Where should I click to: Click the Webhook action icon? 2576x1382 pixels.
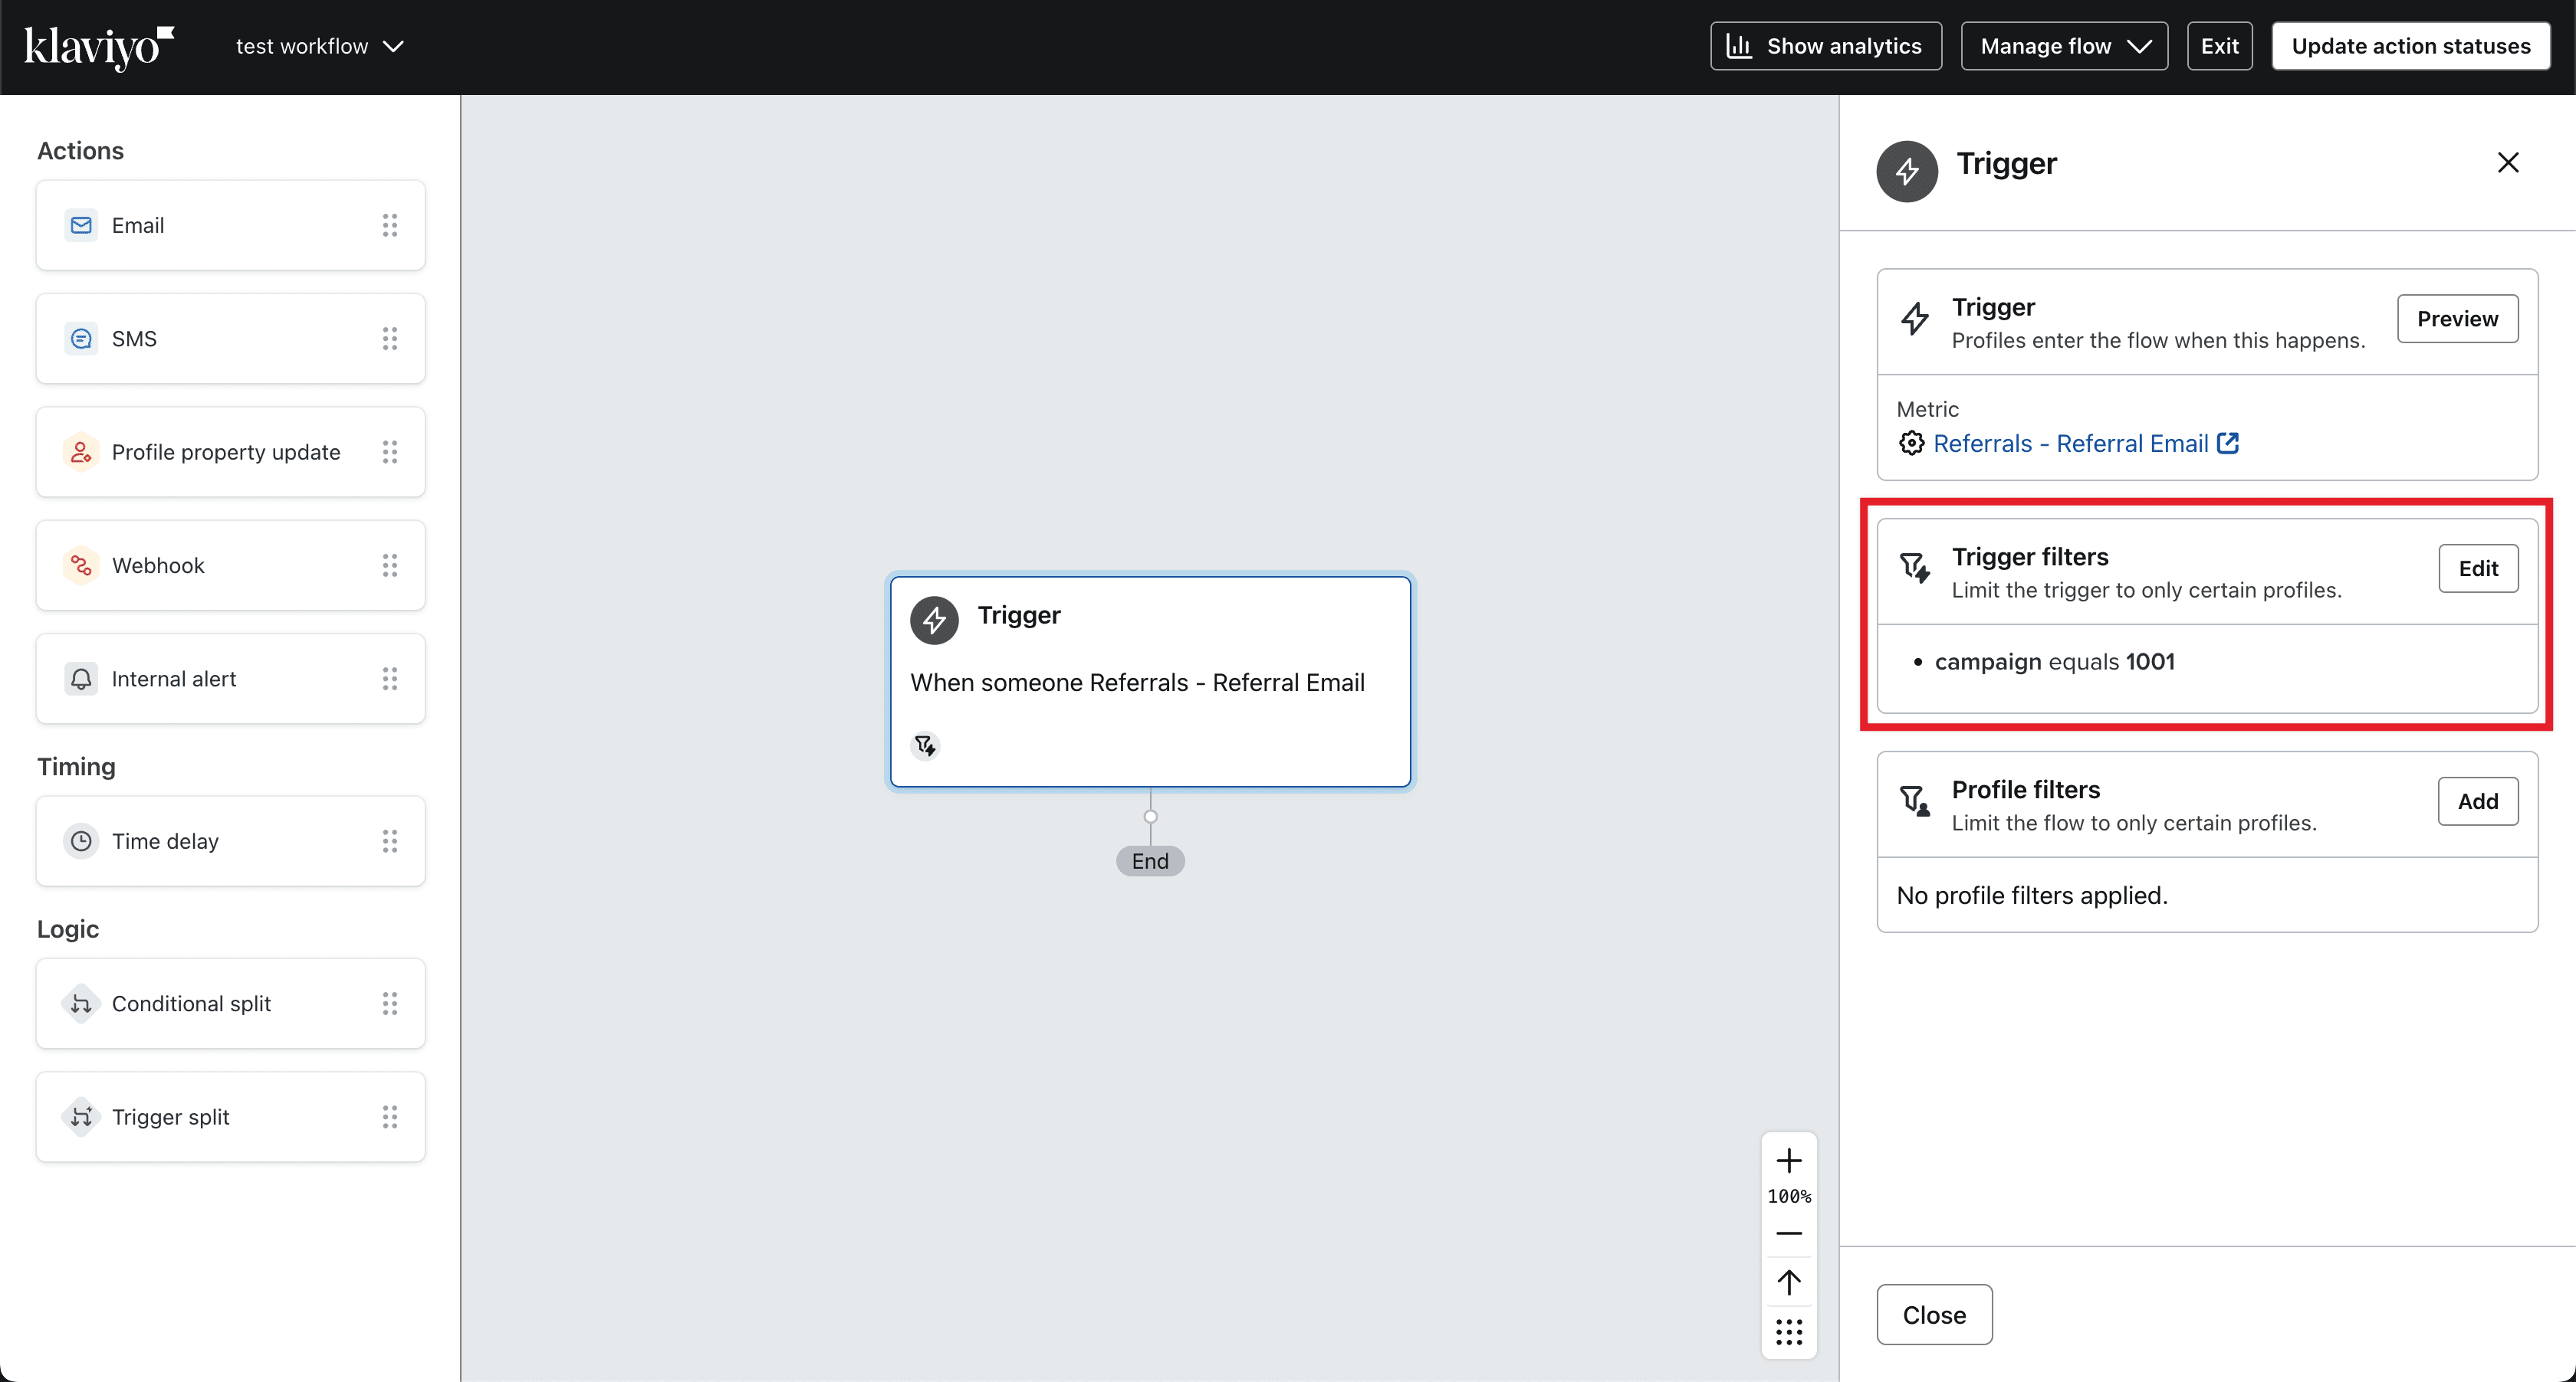pyautogui.click(x=81, y=565)
